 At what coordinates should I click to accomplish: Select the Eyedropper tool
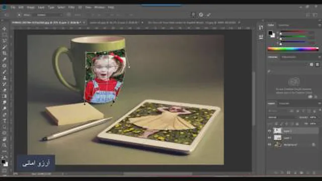5,59
